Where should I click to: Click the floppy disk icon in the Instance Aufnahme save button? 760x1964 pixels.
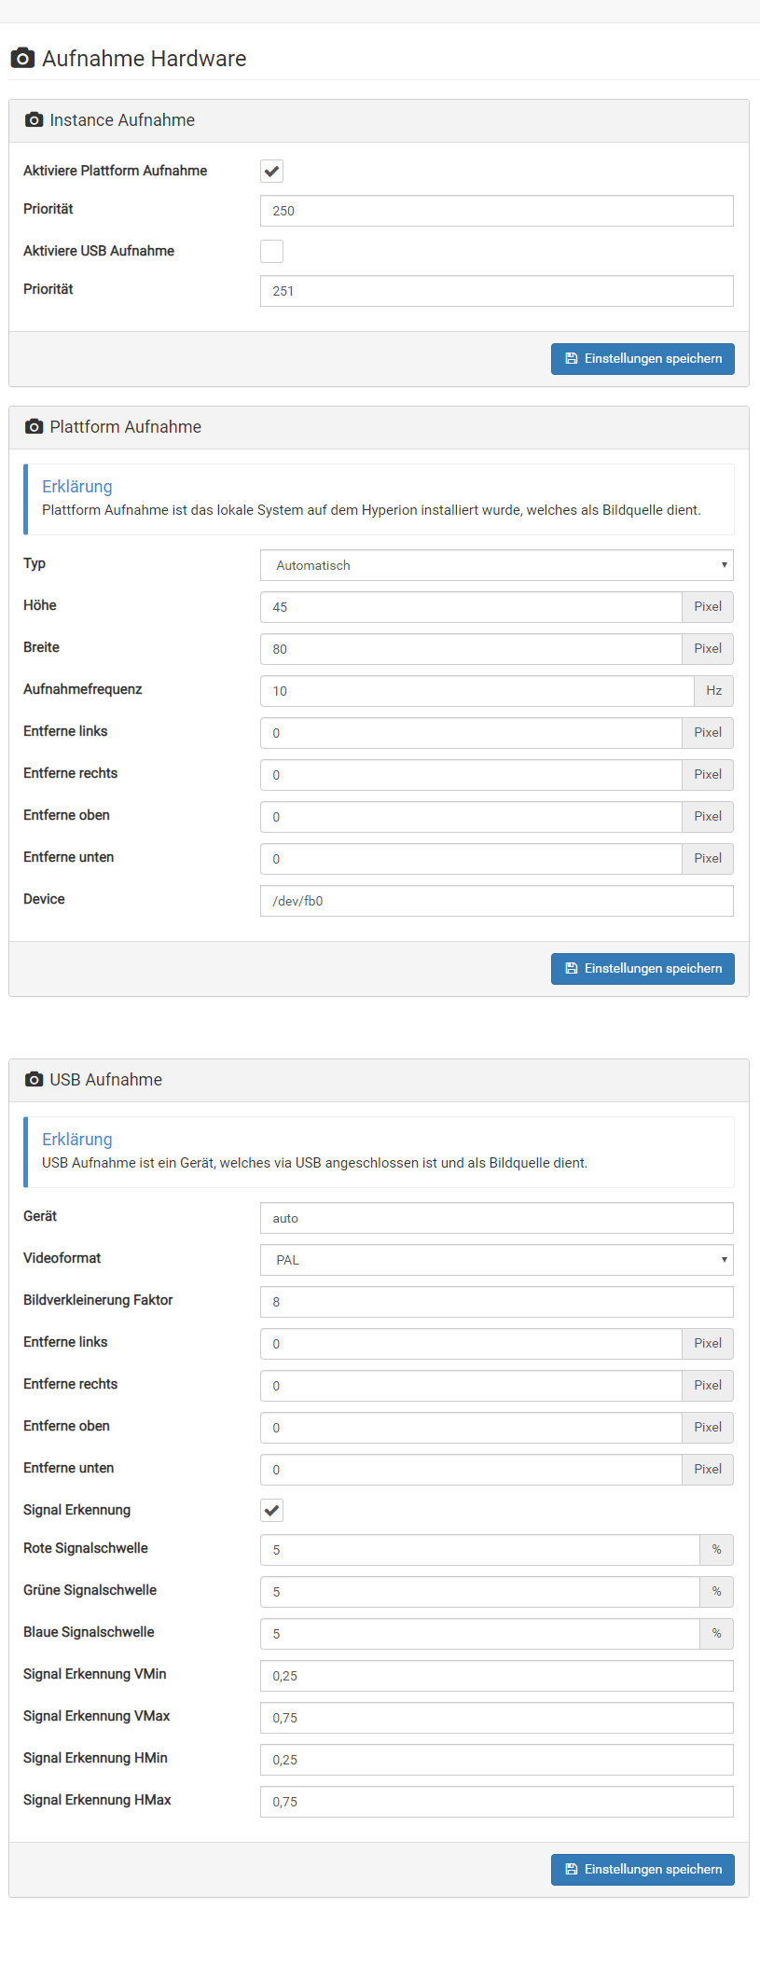(x=572, y=359)
